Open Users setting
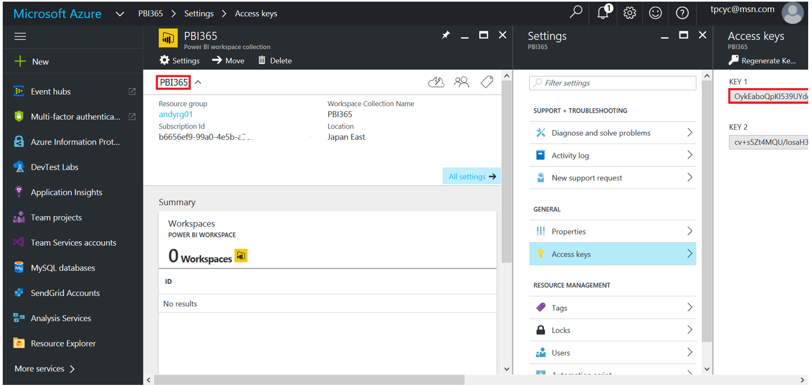 613,353
